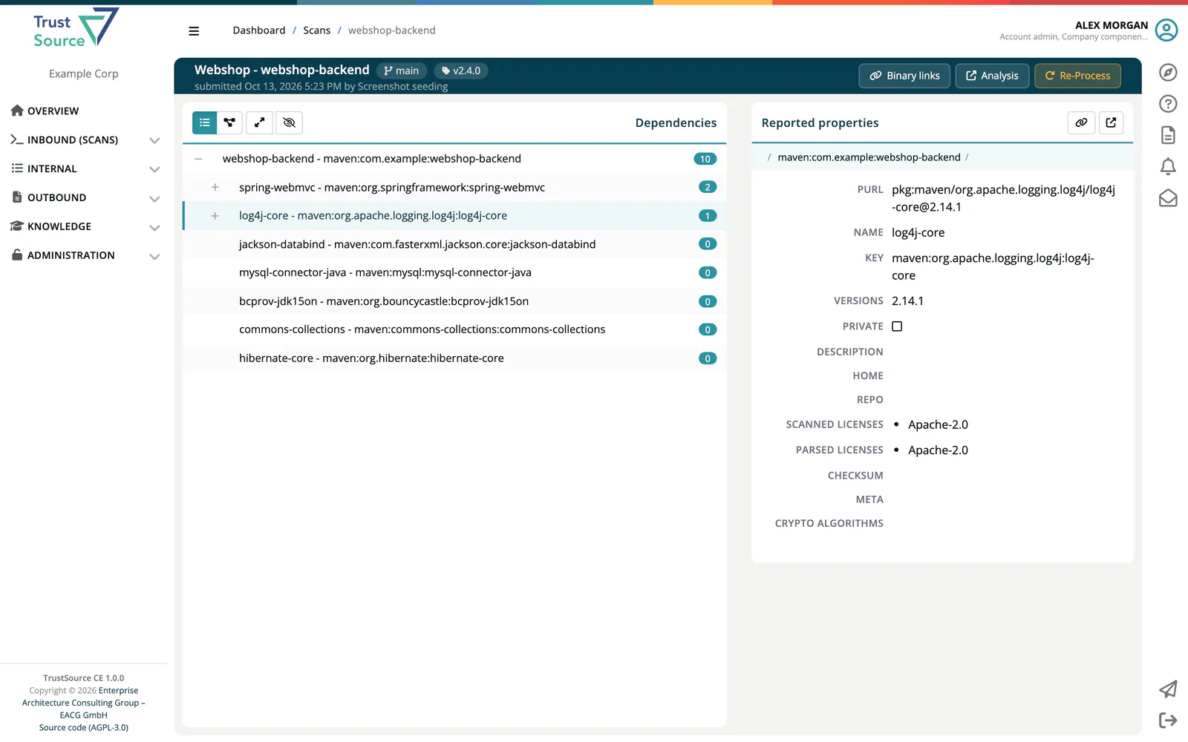Expand Inbound (Scans) menu chevron

pyautogui.click(x=154, y=140)
